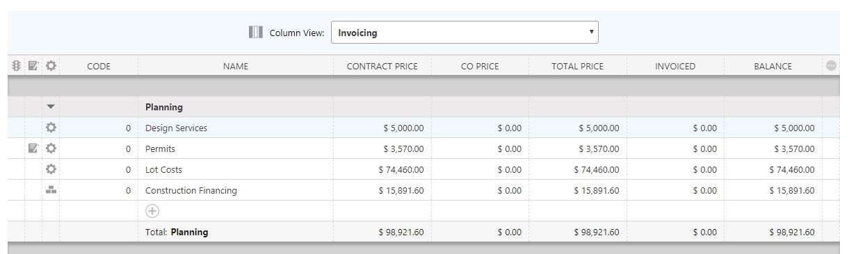Click the gear icon in header row
Viewport: 849px width, 254px height.
point(51,66)
